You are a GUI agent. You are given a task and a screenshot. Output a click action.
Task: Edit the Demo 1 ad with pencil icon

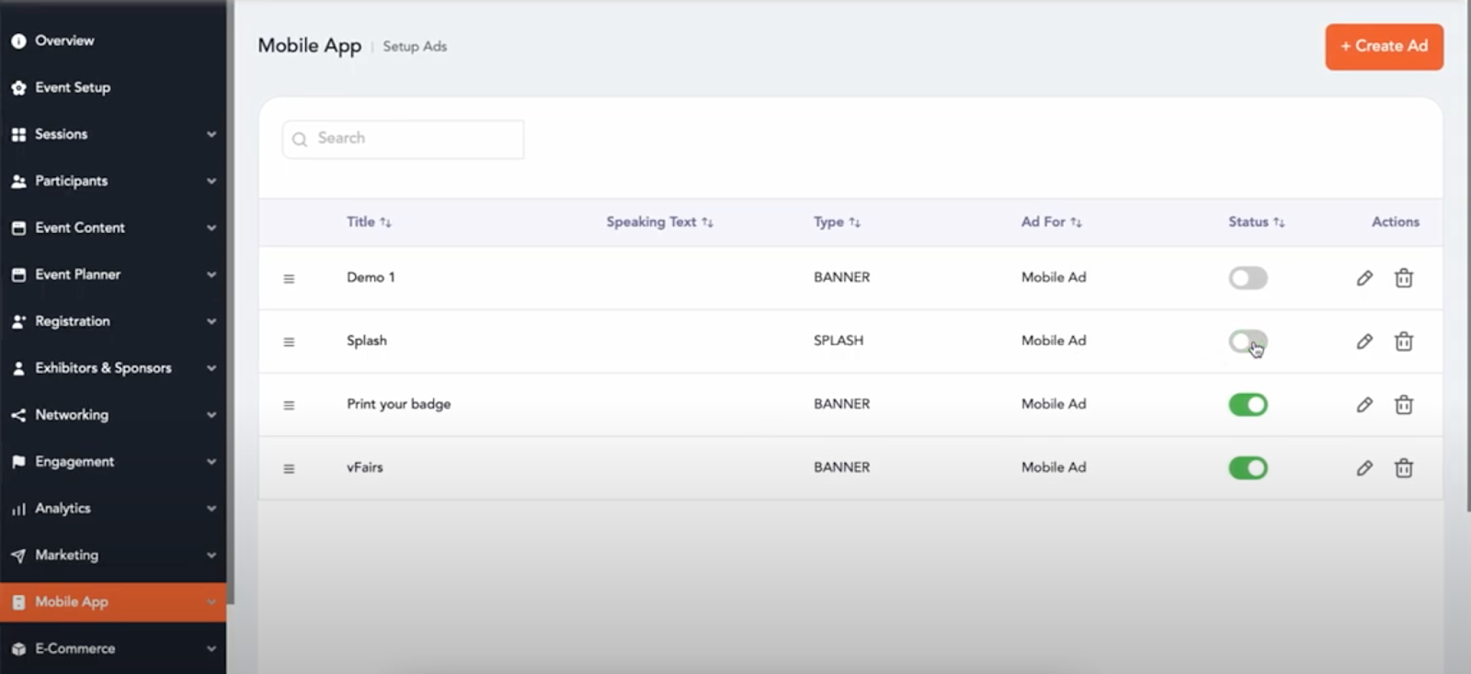1364,278
